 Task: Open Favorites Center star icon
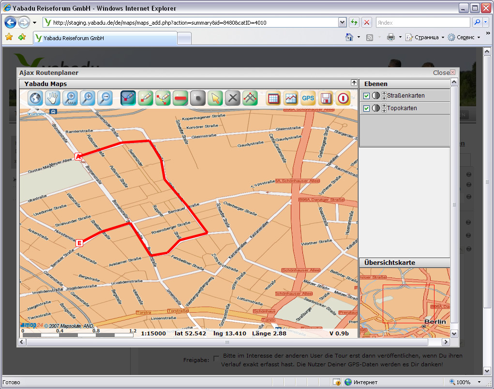[9, 37]
